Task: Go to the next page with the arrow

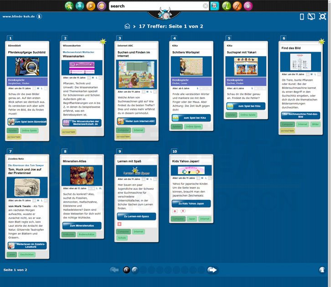Action: coord(212,270)
